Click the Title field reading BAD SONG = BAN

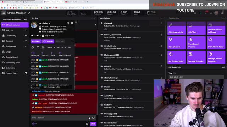[196, 77]
